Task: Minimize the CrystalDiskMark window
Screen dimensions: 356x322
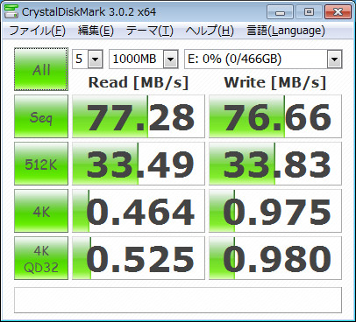Action: tap(280, 12)
